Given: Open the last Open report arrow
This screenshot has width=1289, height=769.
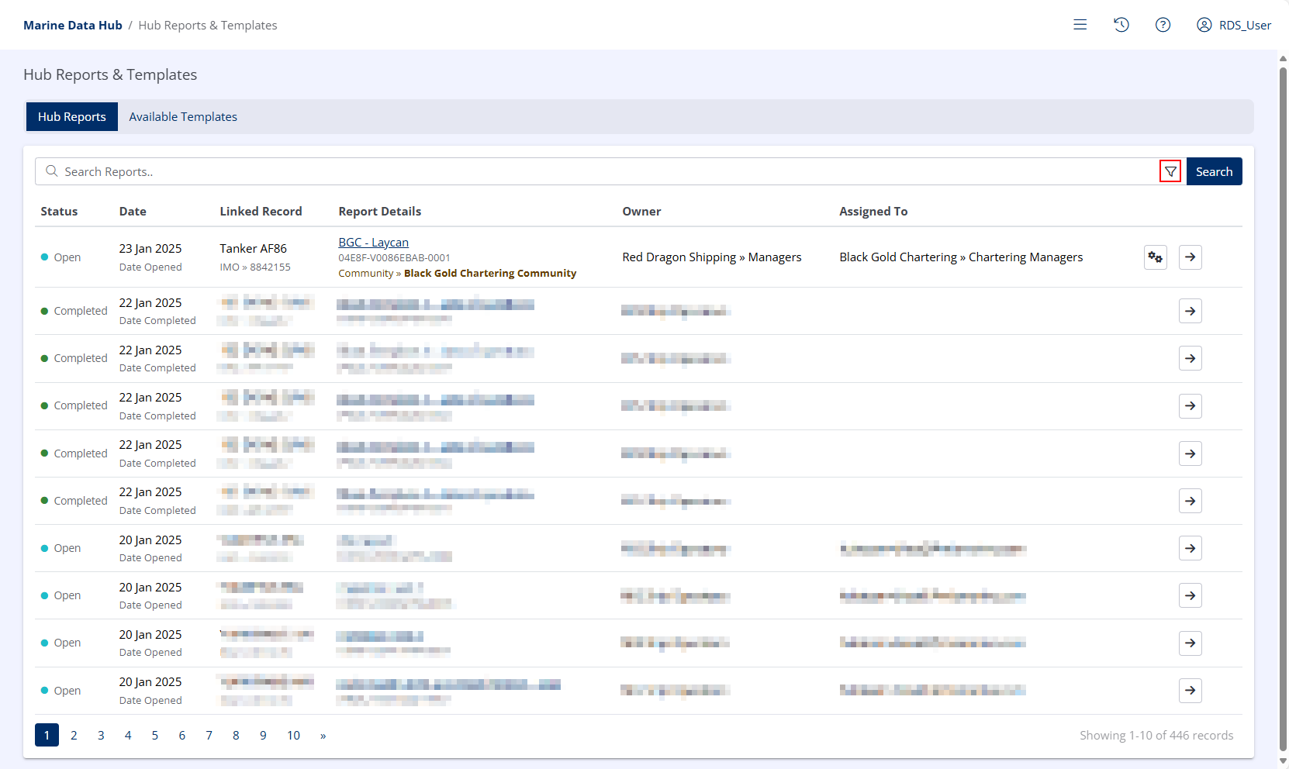Looking at the screenshot, I should tap(1190, 690).
